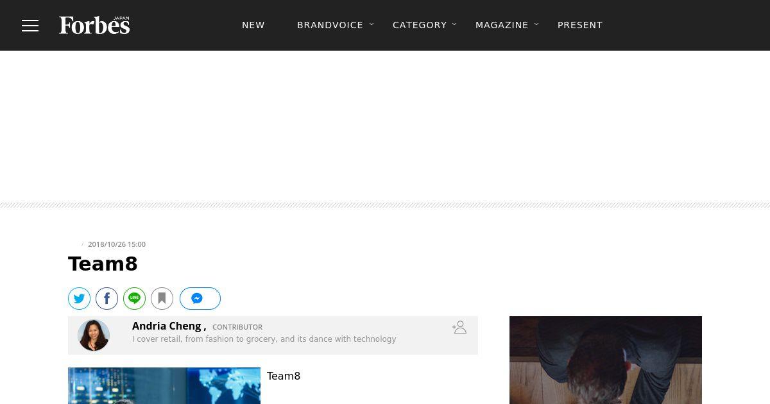Follow Andria Cheng with add-person icon
Image resolution: width=770 pixels, height=404 pixels.
[x=459, y=327]
